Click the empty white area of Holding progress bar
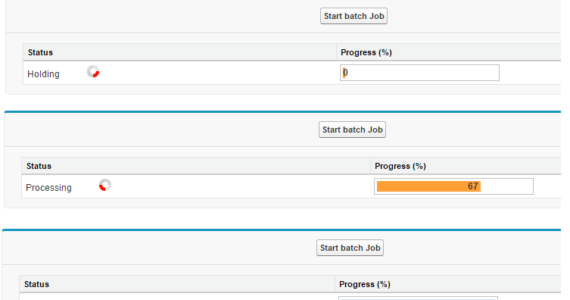 (422, 73)
